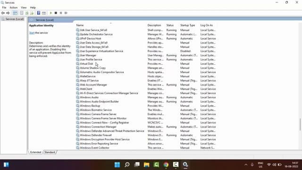Open the File menu
The image size is (302, 170).
click(x=4, y=8)
